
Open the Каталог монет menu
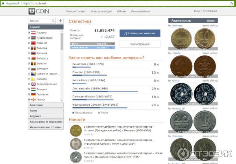point(76,11)
